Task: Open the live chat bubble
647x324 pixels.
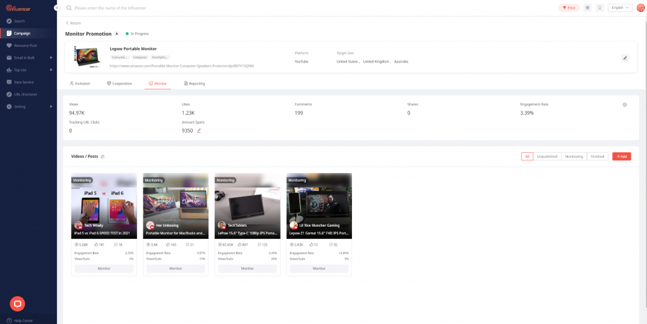Action: click(x=17, y=304)
